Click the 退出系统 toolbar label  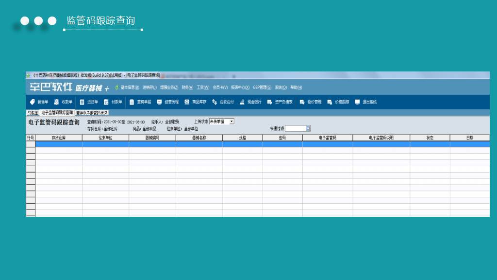click(369, 102)
